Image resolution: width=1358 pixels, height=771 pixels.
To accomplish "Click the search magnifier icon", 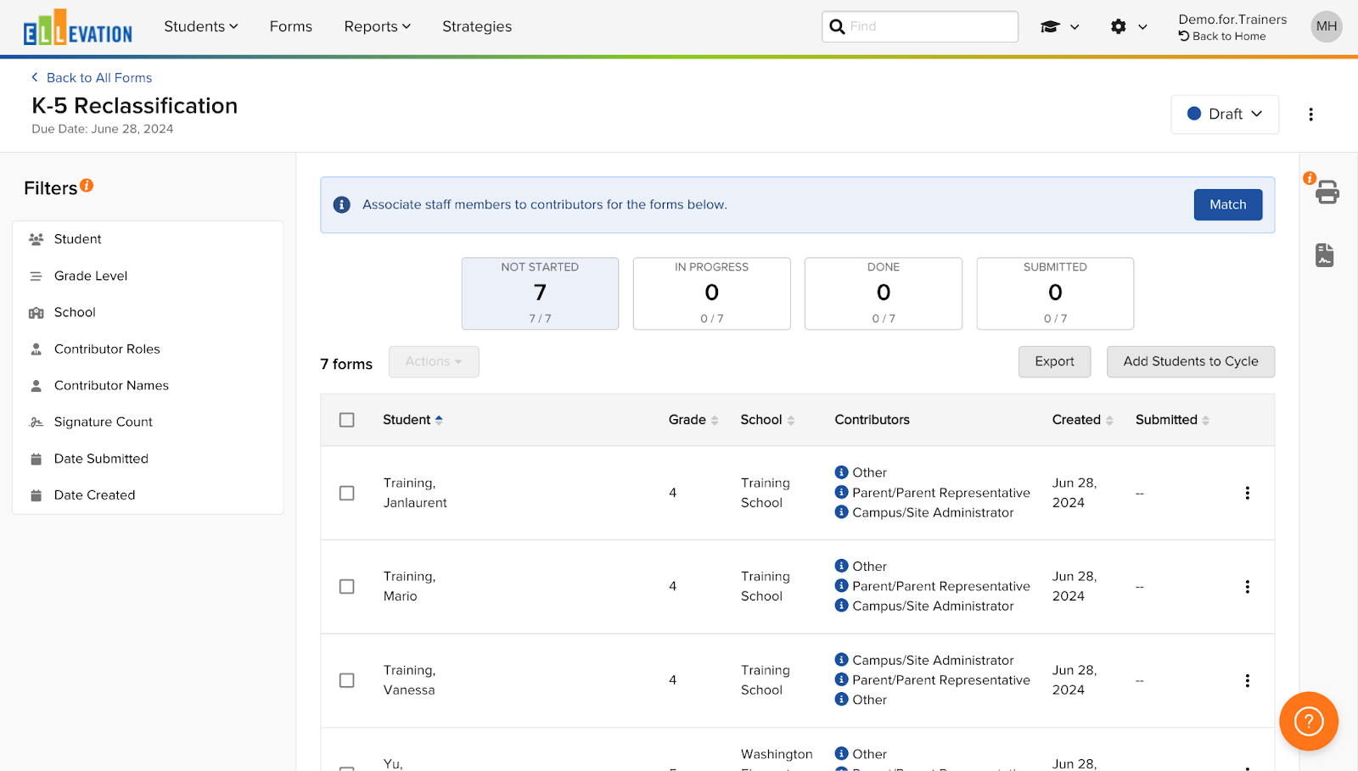I will click(837, 26).
